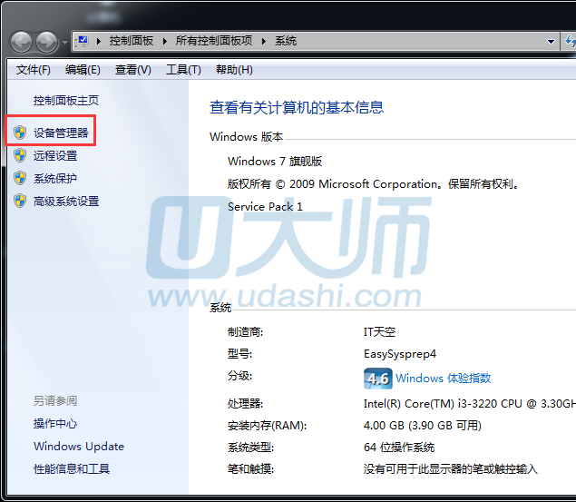Select 控制面板 in the address breadcrumb
Screen dimensions: 576x502
[x=132, y=41]
